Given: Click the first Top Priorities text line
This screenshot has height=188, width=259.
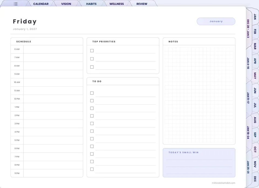Looking at the screenshot, I should [x=125, y=51].
